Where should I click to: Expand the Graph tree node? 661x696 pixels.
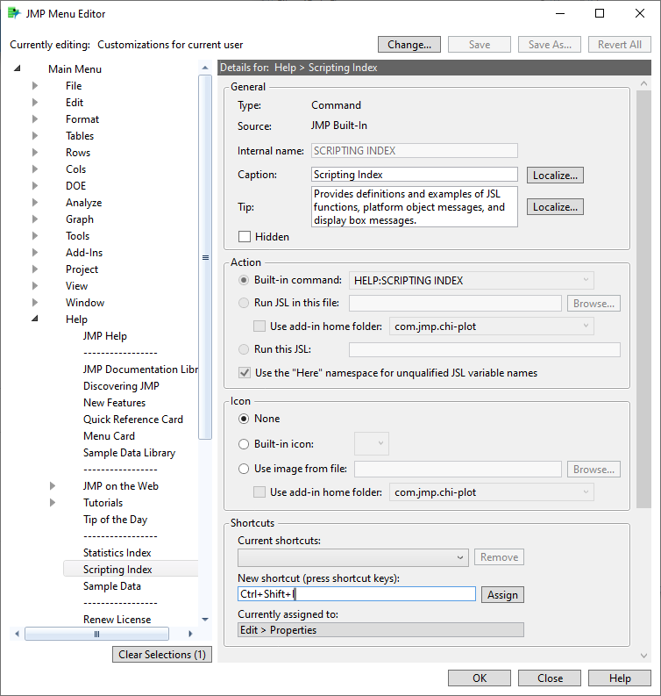tap(35, 219)
